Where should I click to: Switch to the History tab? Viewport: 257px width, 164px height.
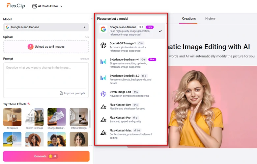pyautogui.click(x=210, y=18)
